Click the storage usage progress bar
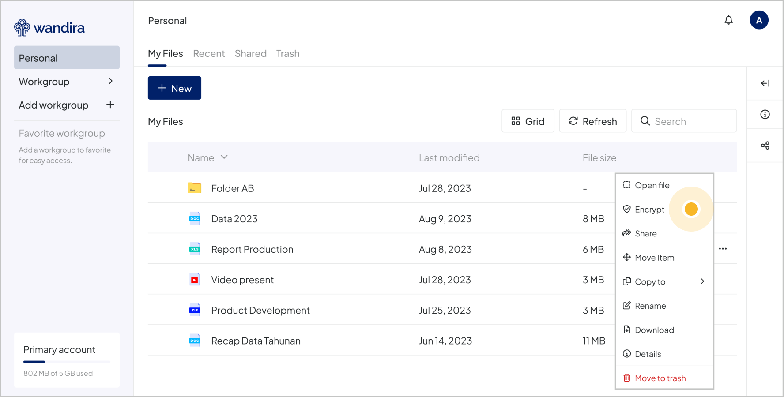Screen dimensions: 784x397 point(67,362)
